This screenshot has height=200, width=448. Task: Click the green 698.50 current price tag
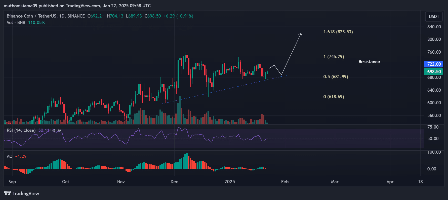(x=434, y=72)
